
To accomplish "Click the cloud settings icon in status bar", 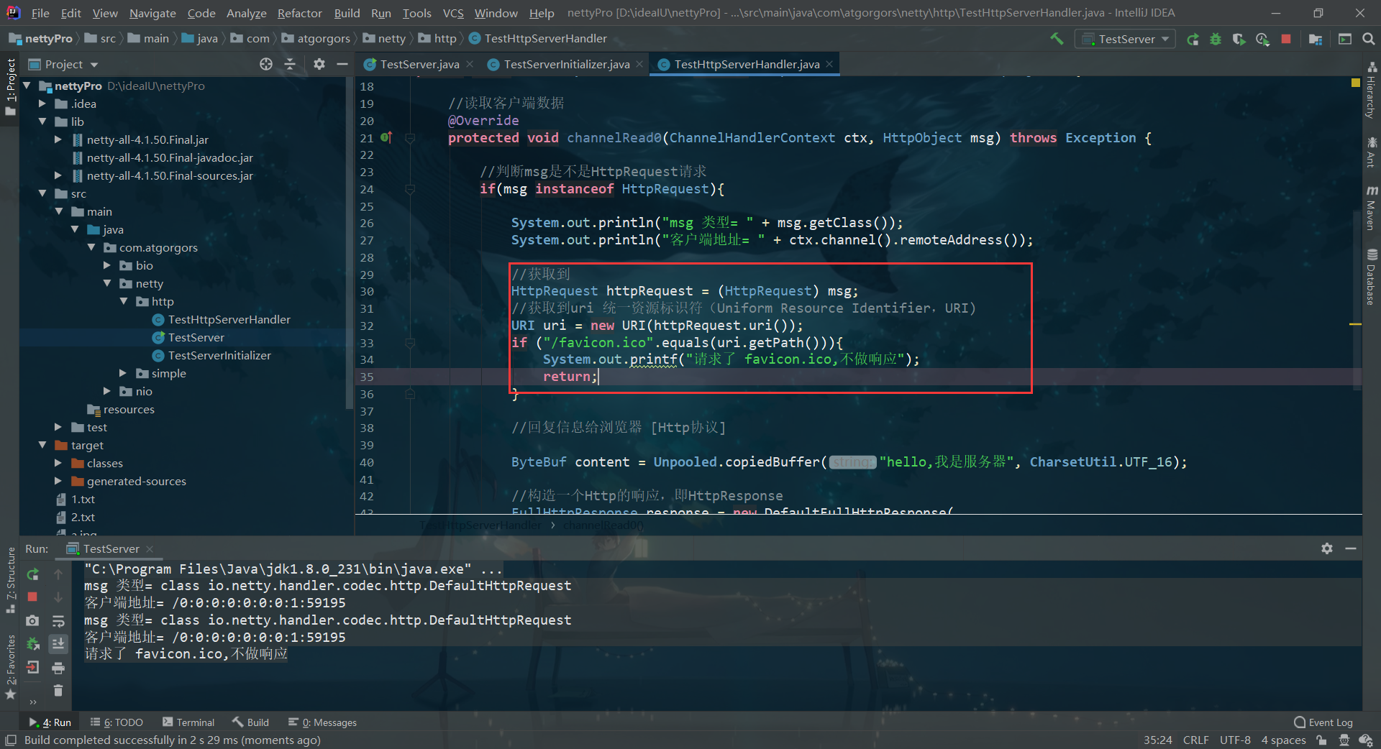I will [x=1366, y=740].
